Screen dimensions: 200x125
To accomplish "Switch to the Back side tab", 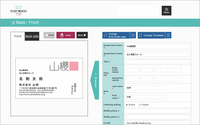I will [32, 36].
